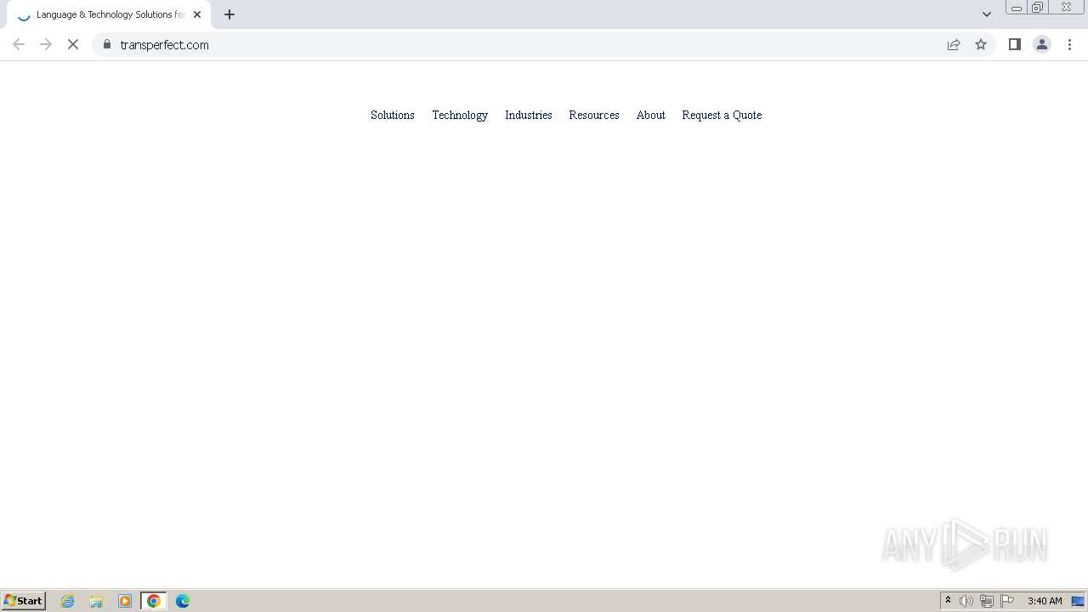Expand the tab search dropdown
Viewport: 1088px width, 612px height.
987,14
